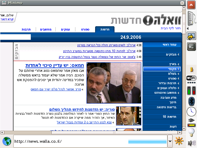
Task: Click the light bulb brightness icon
Action: pos(191,133)
